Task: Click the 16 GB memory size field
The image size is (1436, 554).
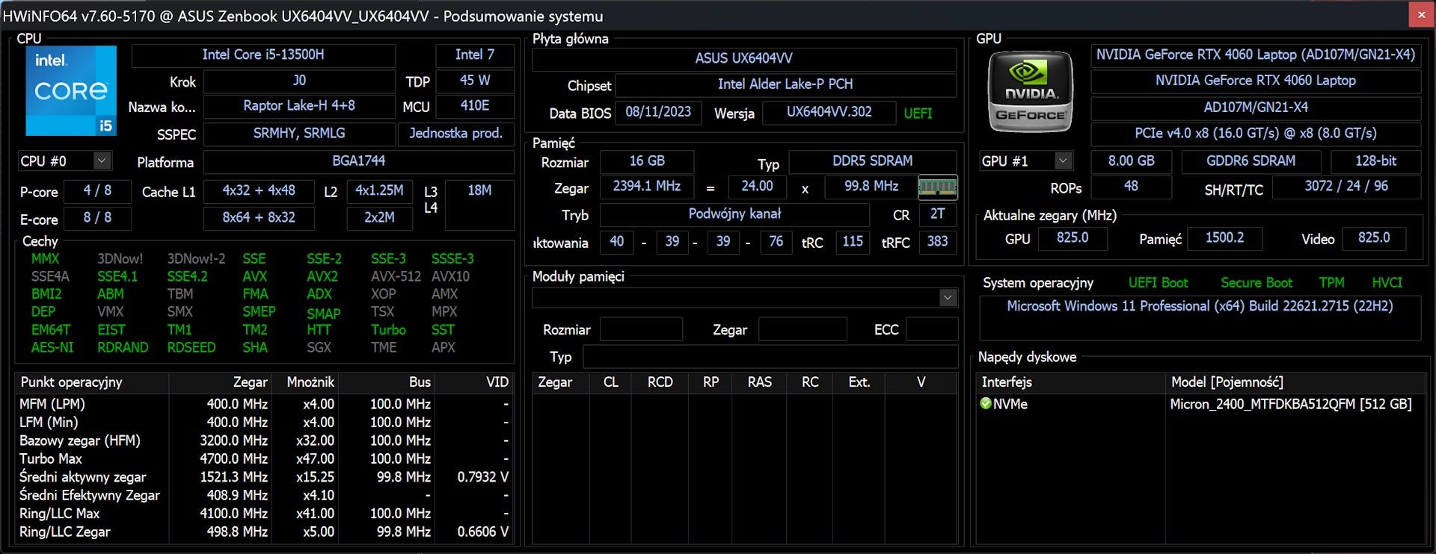Action: [647, 161]
